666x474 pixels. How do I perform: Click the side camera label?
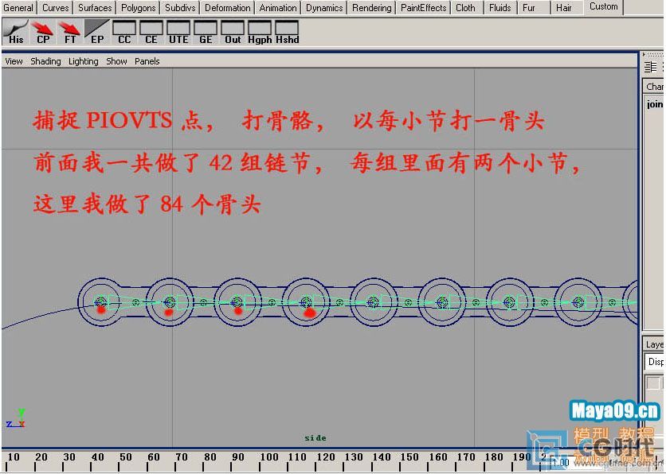tap(315, 438)
